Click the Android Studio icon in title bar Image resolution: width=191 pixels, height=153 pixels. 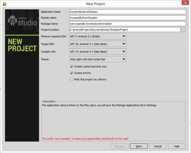pyautogui.click(x=5, y=4)
